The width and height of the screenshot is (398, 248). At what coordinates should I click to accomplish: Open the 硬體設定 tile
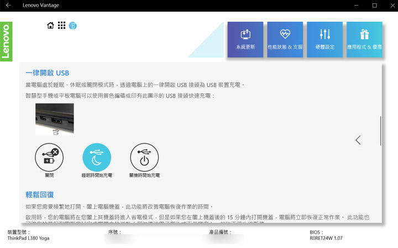point(325,40)
